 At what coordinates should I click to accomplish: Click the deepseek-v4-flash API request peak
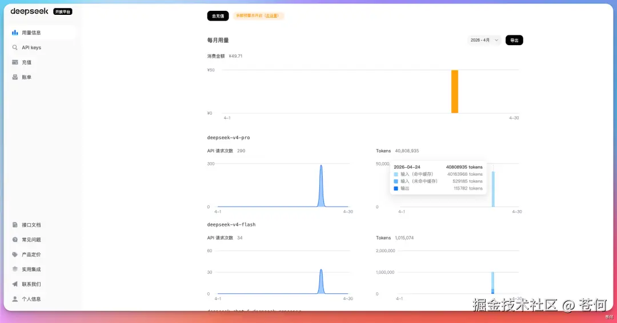[321, 281]
